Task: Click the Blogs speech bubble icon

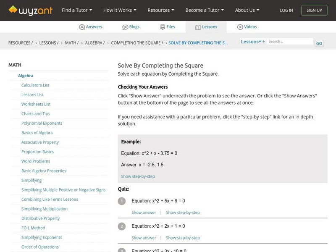Action: point(125,27)
